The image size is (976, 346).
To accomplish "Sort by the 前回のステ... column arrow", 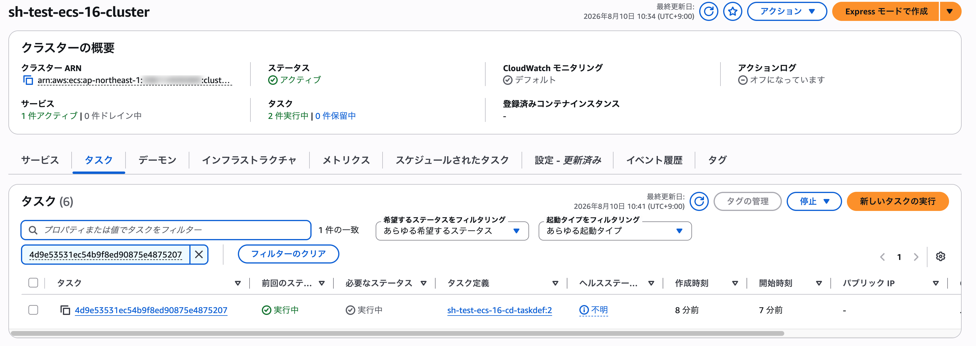I will point(322,283).
